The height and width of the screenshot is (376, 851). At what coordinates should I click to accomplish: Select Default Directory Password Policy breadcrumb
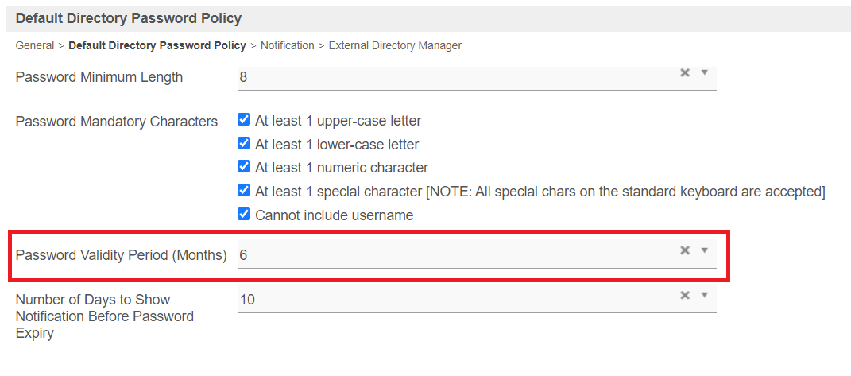(157, 45)
